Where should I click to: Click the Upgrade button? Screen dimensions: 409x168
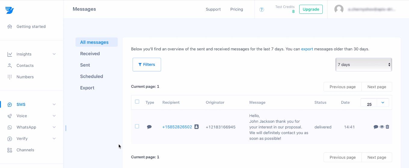coord(311,9)
